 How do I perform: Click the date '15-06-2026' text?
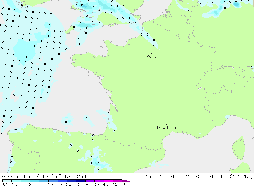click(x=174, y=177)
